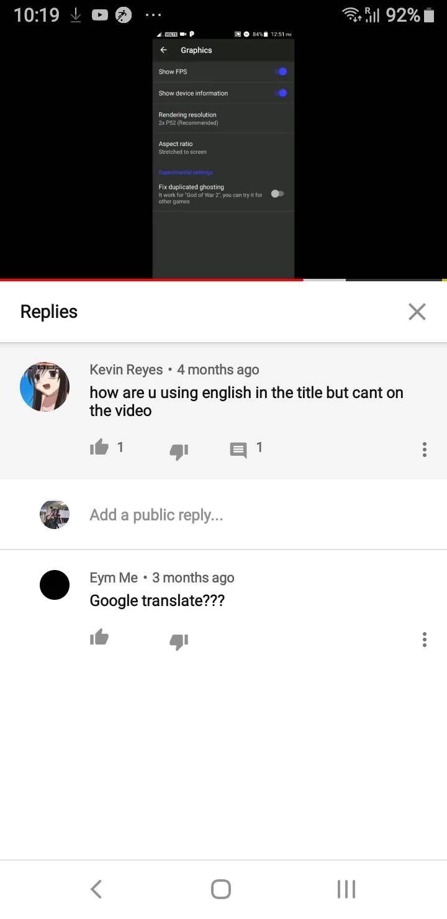447x919 pixels.
Task: Click the Kevin Reyes username link
Action: [126, 369]
